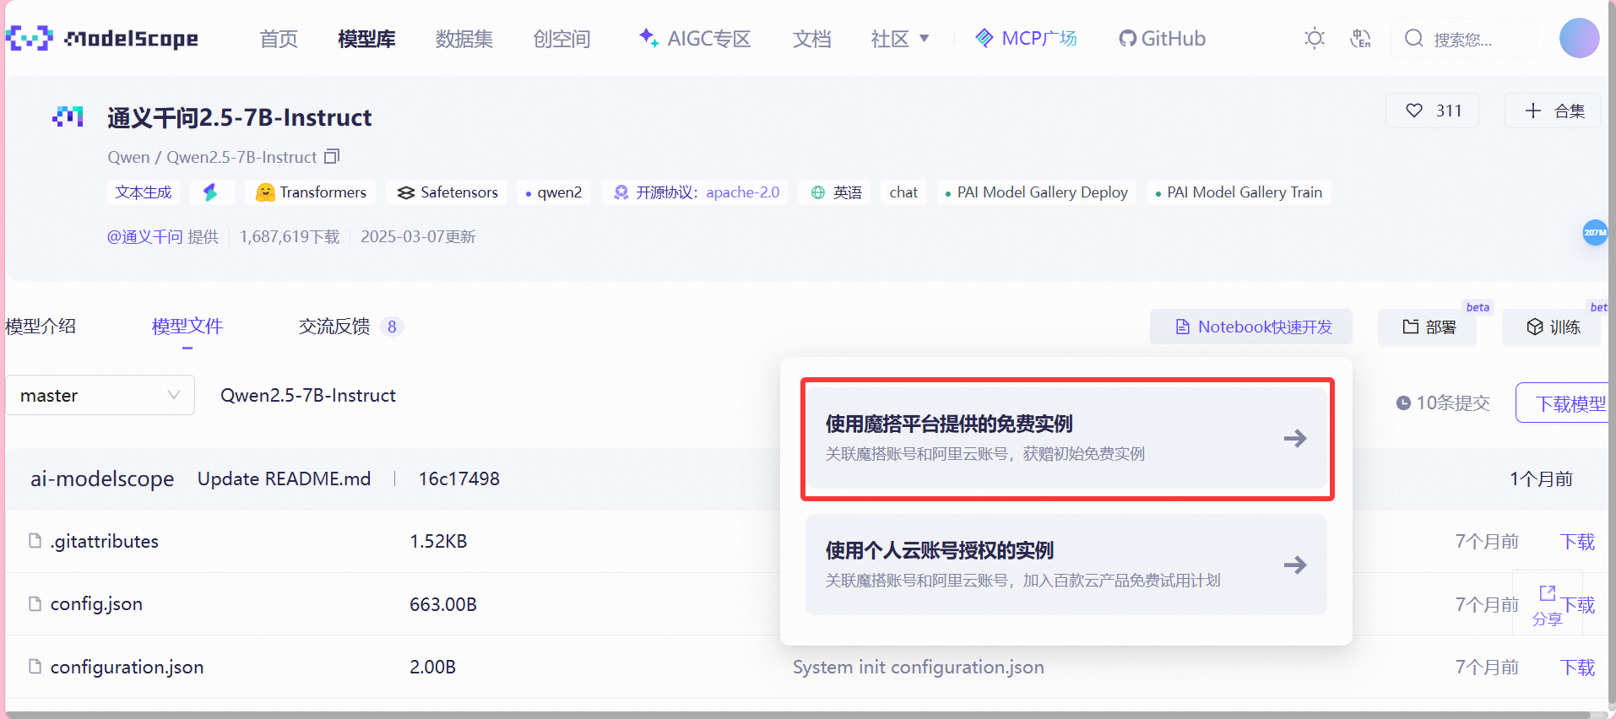The height and width of the screenshot is (719, 1616).
Task: Switch to the 模型介绍 tab
Action: tap(41, 326)
